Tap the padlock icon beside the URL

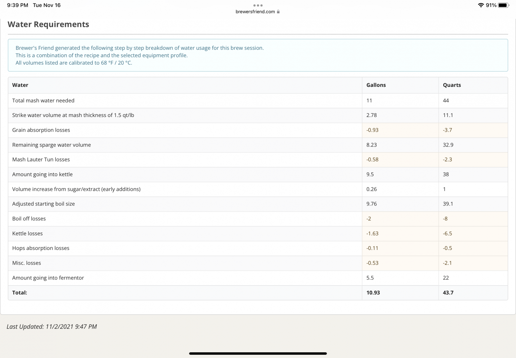278,12
